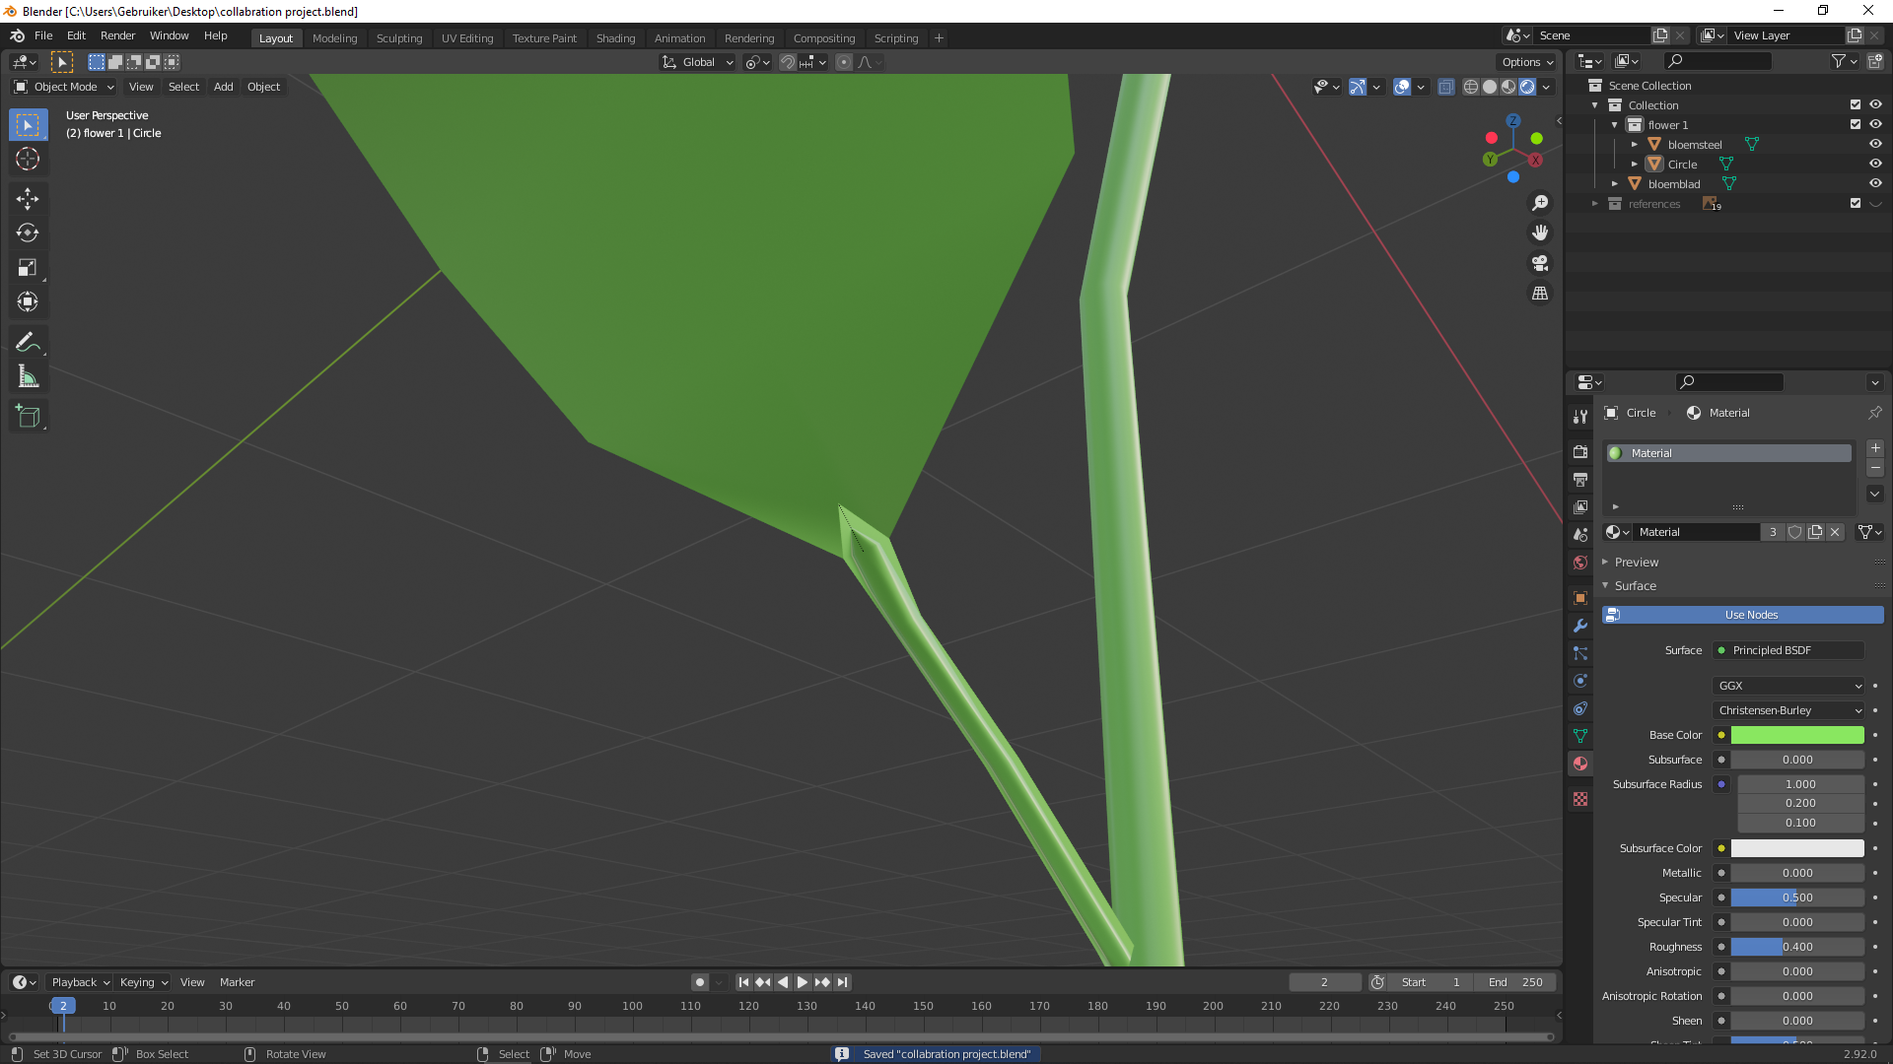Select the Scale tool
The height and width of the screenshot is (1064, 1893).
pyautogui.click(x=28, y=268)
